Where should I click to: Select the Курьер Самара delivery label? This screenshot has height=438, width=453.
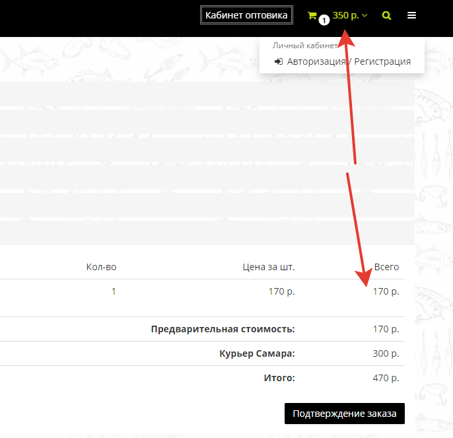(x=257, y=353)
